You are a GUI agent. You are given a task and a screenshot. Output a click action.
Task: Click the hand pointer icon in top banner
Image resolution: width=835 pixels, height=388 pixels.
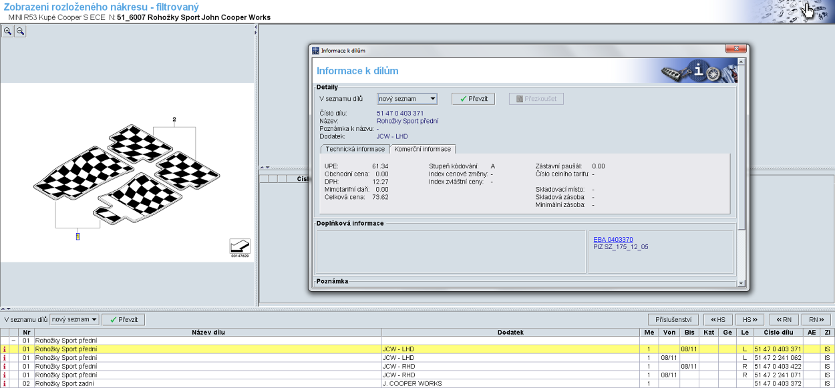(809, 11)
